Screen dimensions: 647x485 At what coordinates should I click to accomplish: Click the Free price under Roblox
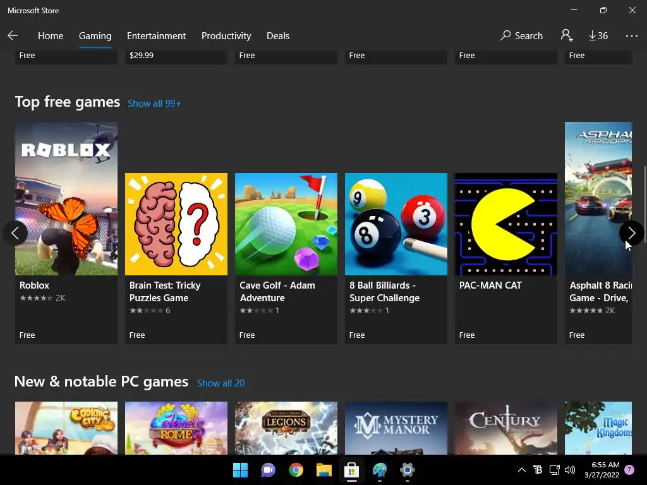[27, 335]
